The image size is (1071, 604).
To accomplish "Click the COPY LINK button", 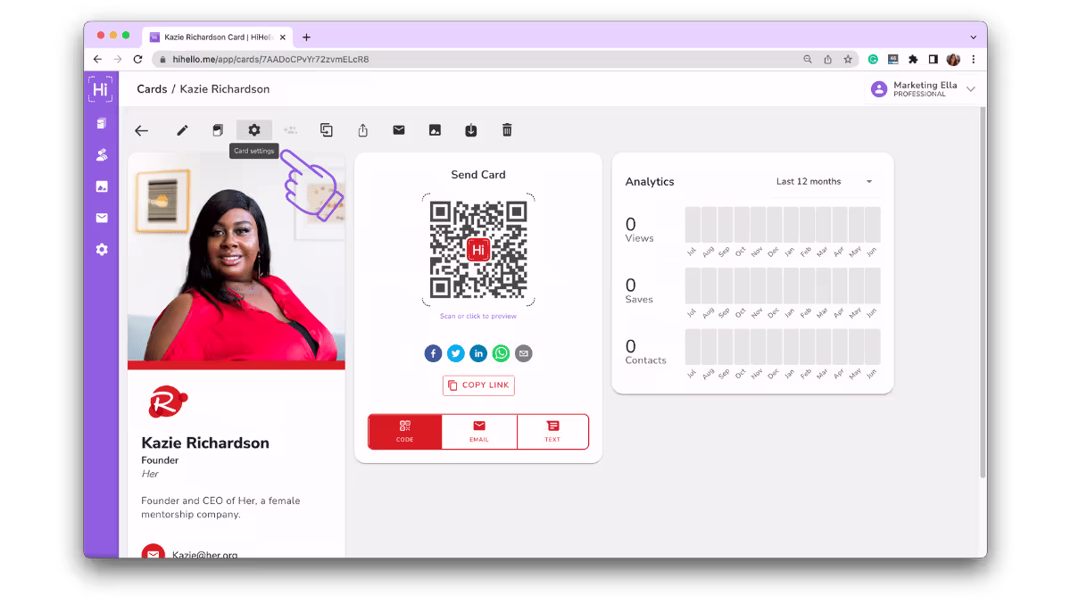I will coord(478,385).
